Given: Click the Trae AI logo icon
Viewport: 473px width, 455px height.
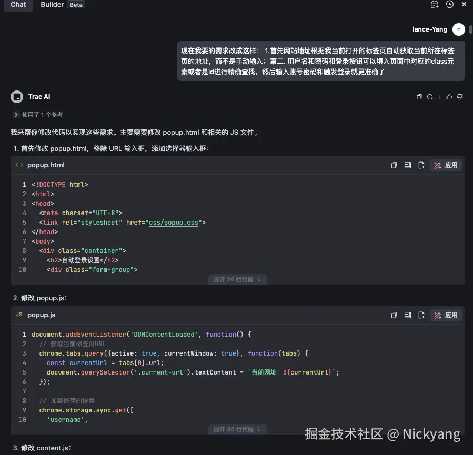Looking at the screenshot, I should pyautogui.click(x=17, y=97).
